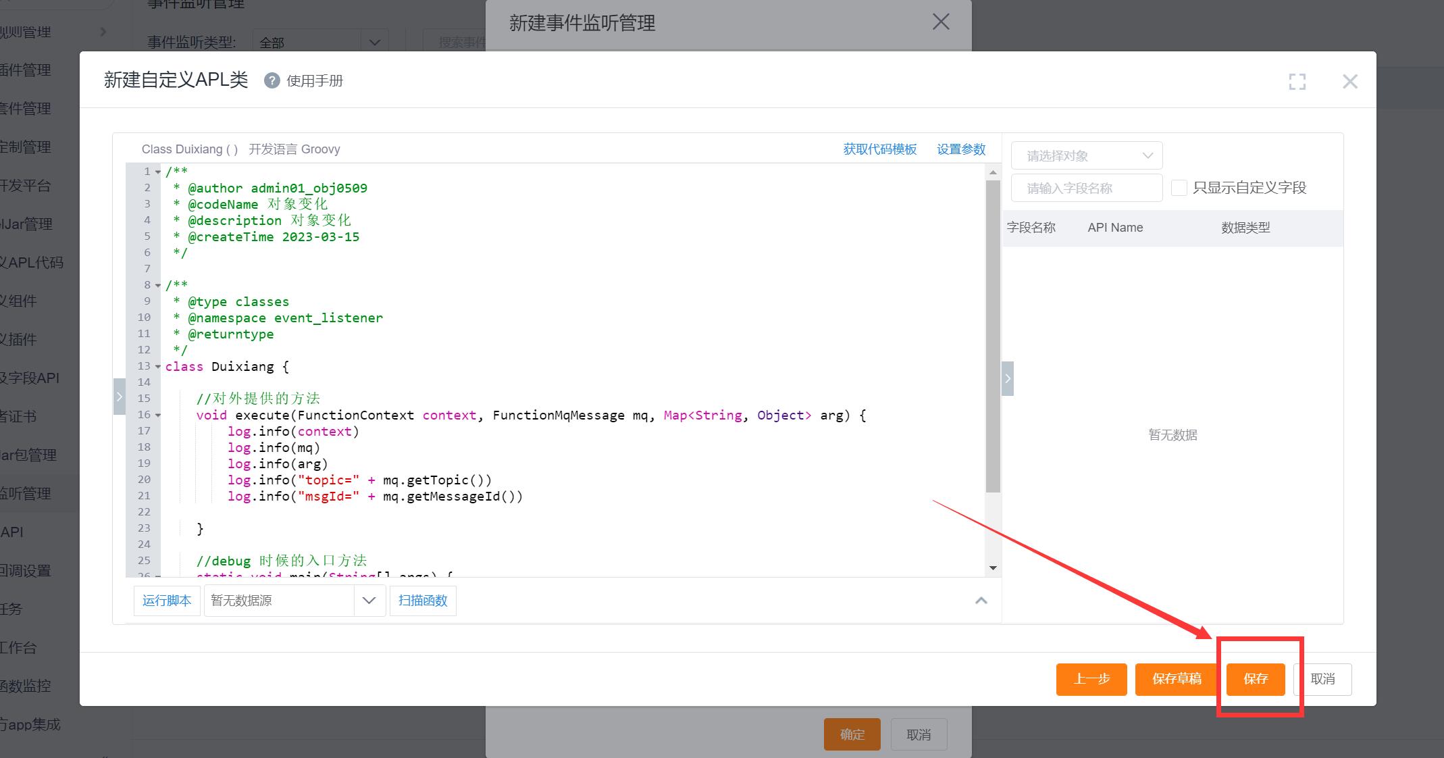Screen dimensions: 1444x758
Task: Collapse the right field panel arrow
Action: (x=1007, y=378)
